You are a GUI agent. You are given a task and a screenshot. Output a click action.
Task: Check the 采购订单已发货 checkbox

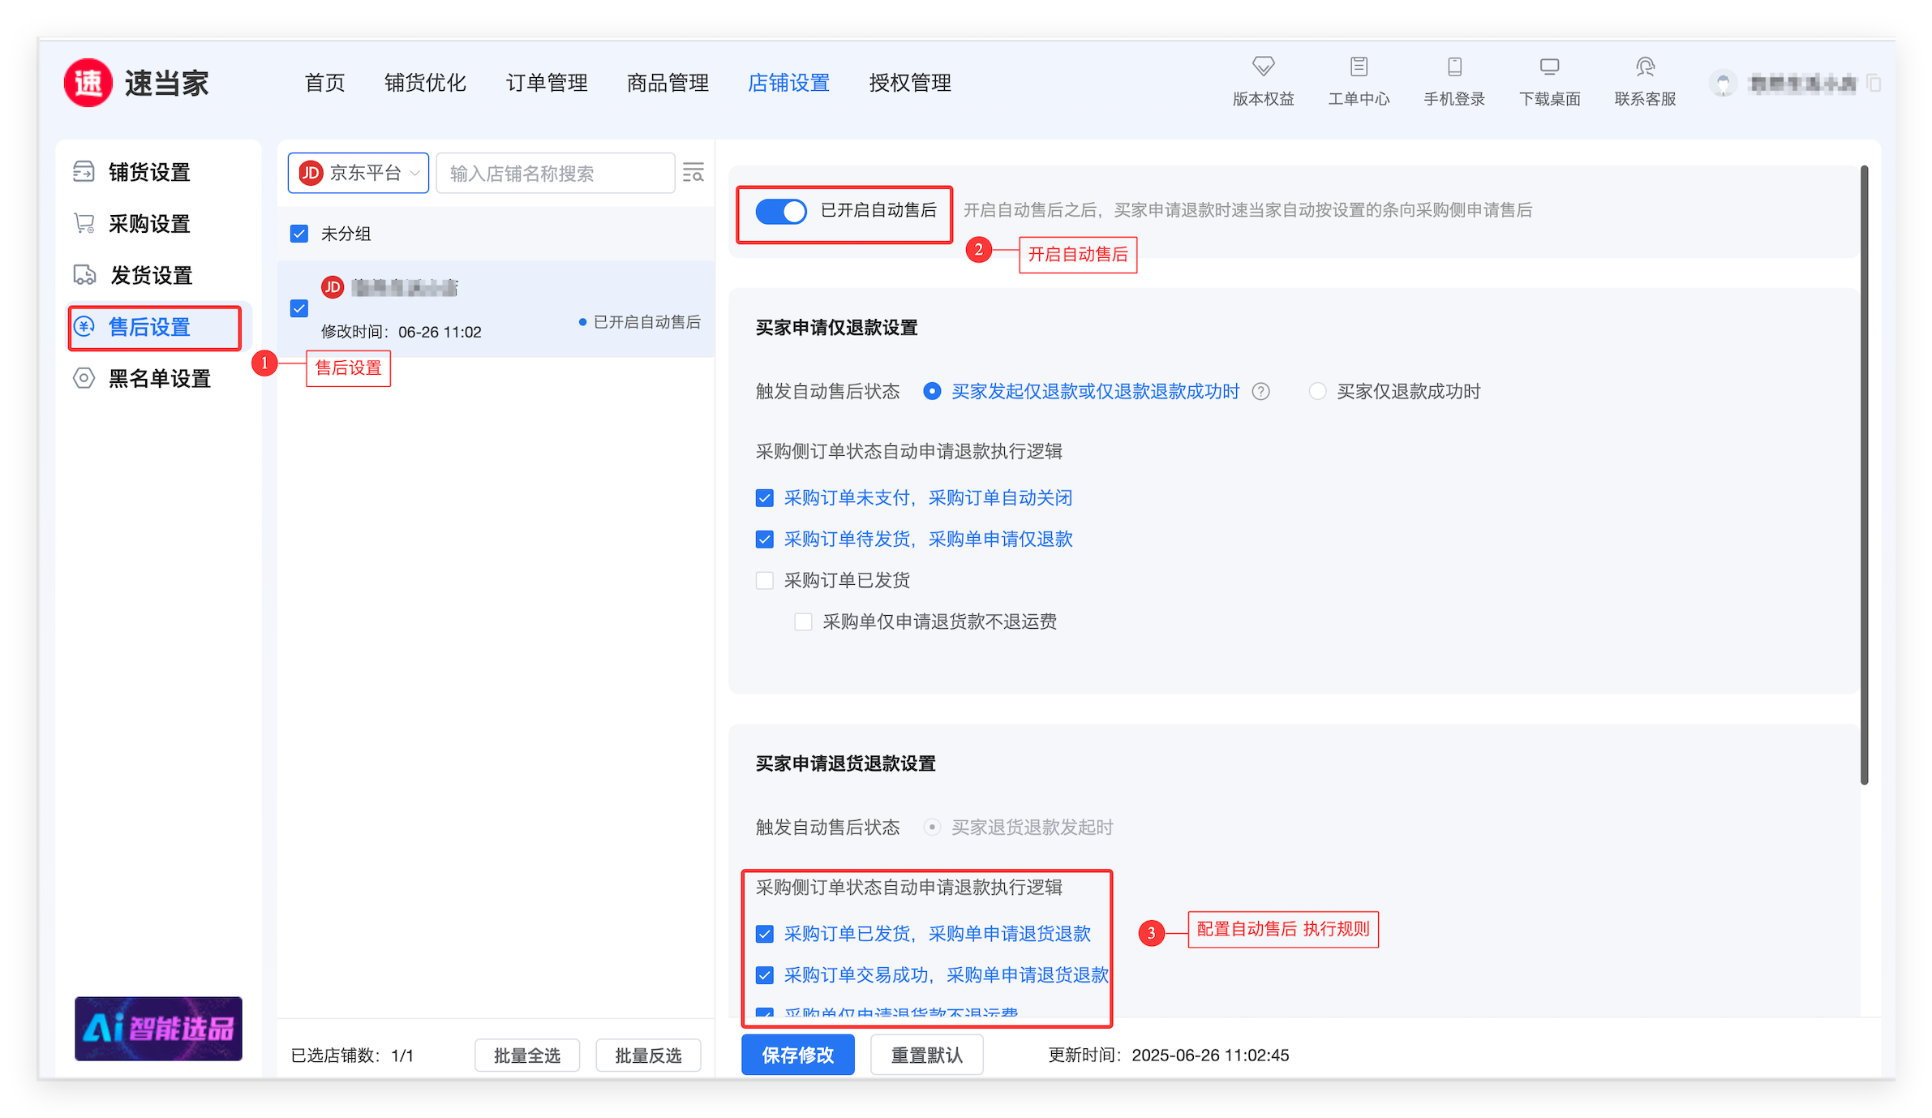click(764, 581)
